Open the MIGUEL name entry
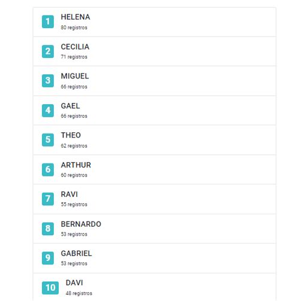284x301 pixels. [75, 76]
